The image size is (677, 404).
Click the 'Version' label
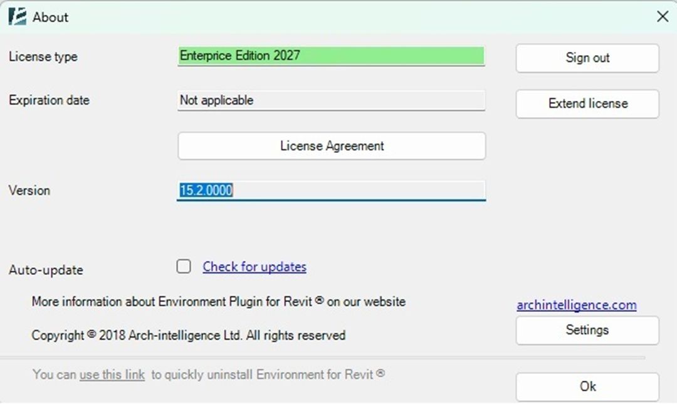(29, 190)
